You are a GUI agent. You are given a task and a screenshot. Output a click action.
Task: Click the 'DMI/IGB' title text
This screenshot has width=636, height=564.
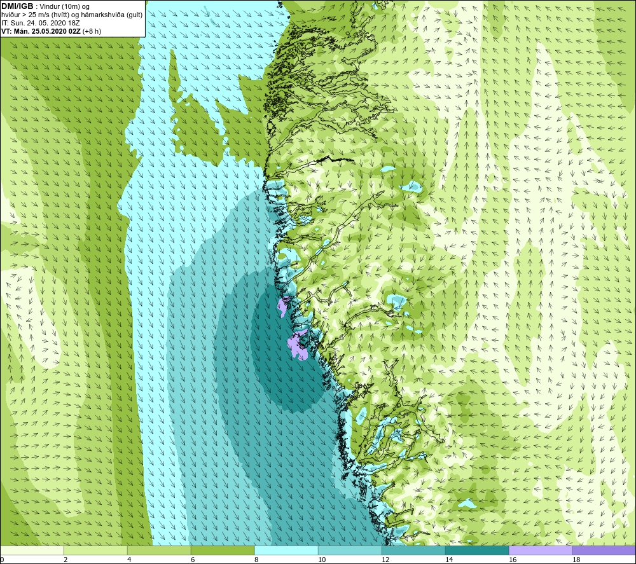point(17,6)
